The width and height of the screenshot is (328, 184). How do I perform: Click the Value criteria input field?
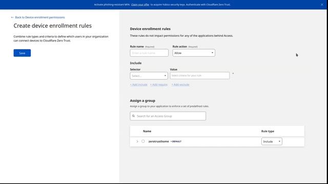199,76
